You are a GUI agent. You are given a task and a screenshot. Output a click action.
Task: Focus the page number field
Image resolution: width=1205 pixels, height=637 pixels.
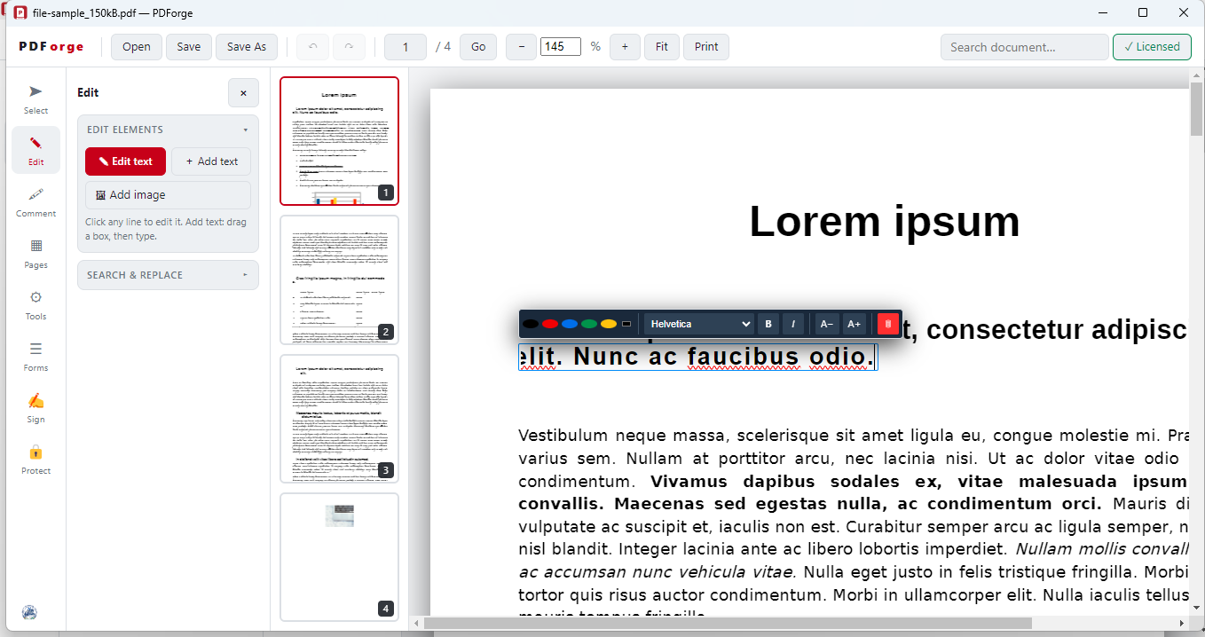point(406,47)
